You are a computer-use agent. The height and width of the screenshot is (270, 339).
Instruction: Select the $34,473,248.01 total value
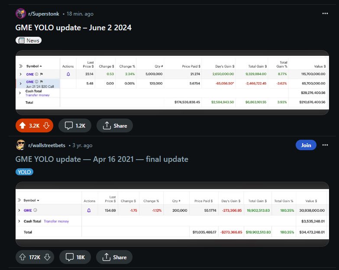[x=312, y=232]
